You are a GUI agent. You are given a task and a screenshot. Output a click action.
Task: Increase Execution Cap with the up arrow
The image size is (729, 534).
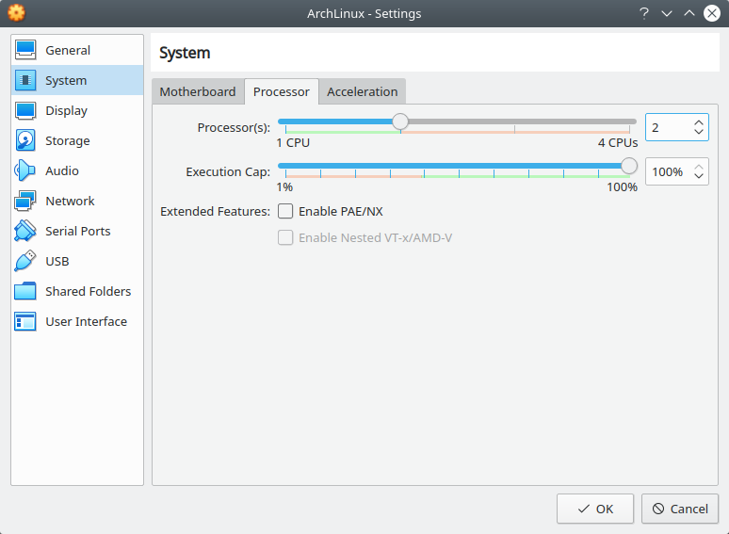point(698,168)
